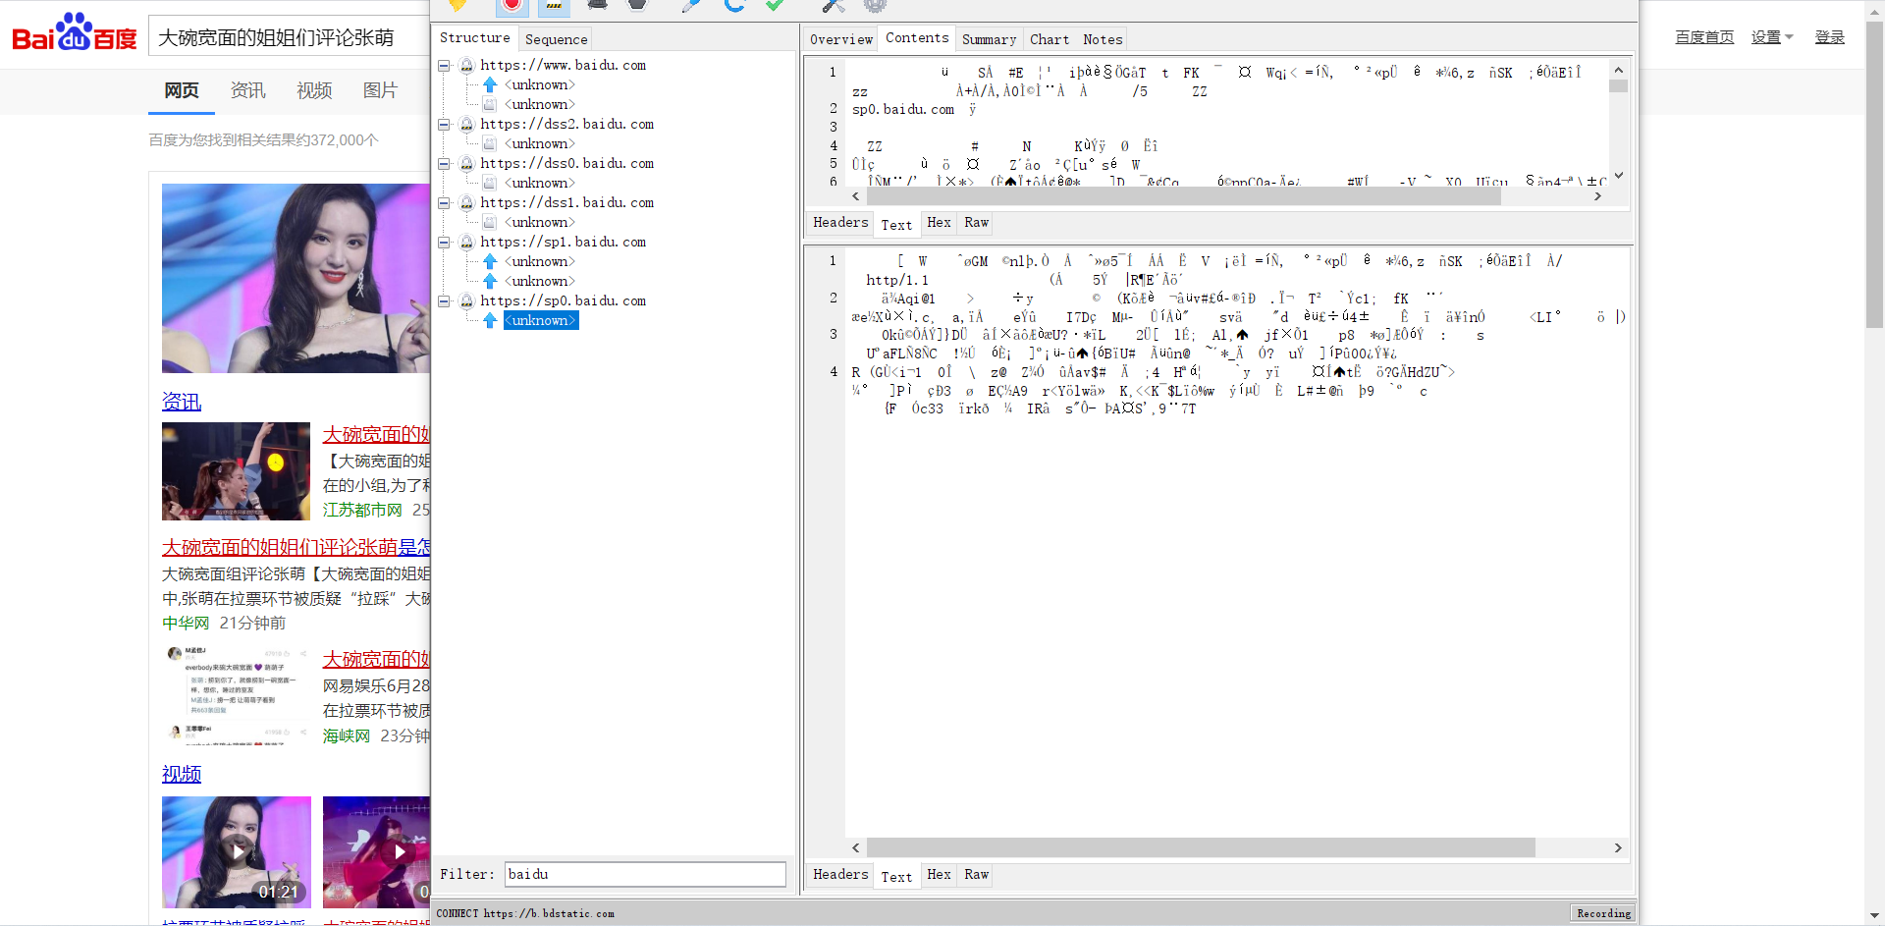Open the Tools wrench icon
Image resolution: width=1885 pixels, height=926 pixels.
click(834, 5)
